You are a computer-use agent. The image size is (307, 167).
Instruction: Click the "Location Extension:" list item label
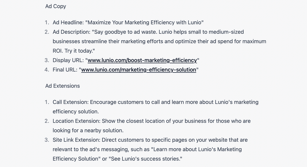pos(76,121)
